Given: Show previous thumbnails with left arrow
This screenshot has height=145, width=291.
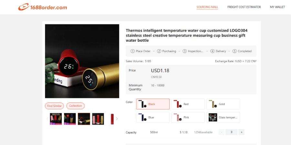Looking at the screenshot, I should (x=47, y=119).
